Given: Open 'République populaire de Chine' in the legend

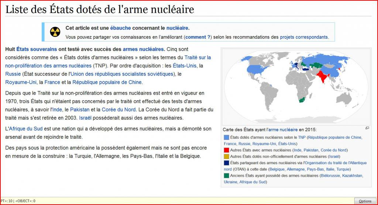Looking at the screenshot, I should click(x=335, y=137).
